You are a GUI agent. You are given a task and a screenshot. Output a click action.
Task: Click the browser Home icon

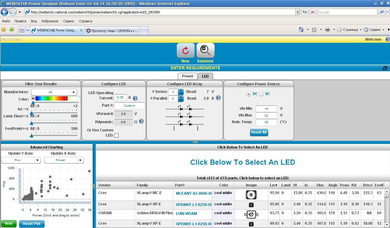[x=301, y=30]
